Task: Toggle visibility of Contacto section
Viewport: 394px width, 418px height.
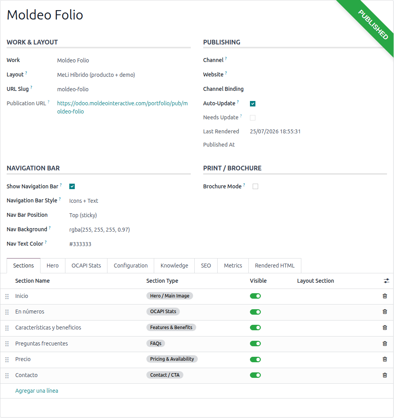Action: (255, 375)
